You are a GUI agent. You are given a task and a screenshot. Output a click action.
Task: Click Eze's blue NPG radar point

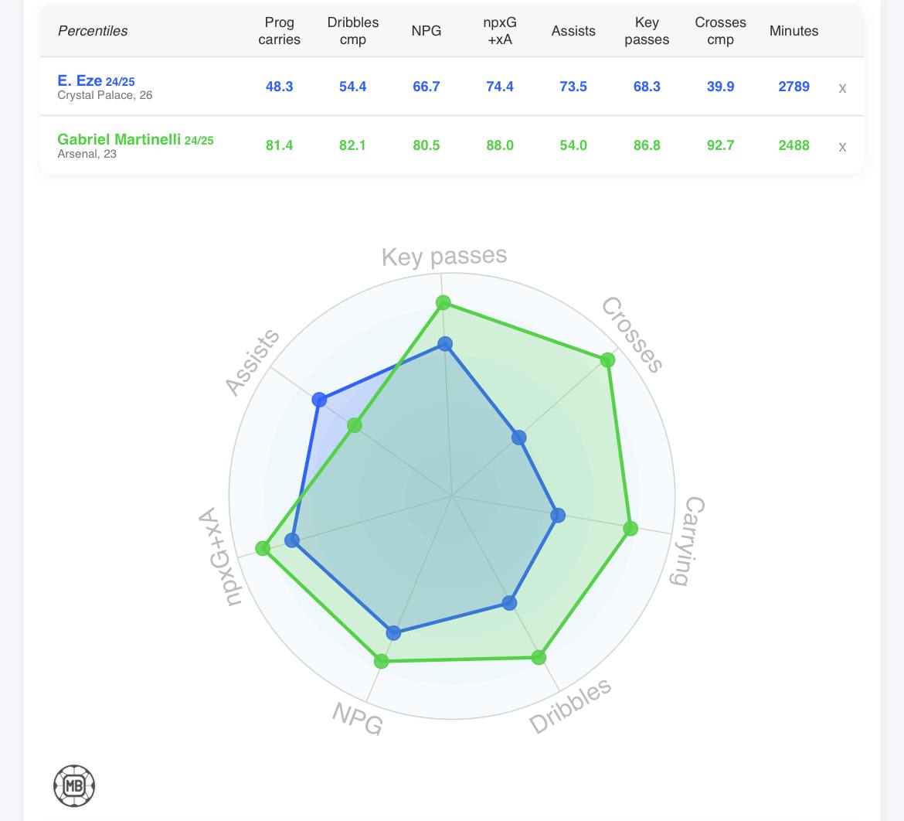coord(393,633)
